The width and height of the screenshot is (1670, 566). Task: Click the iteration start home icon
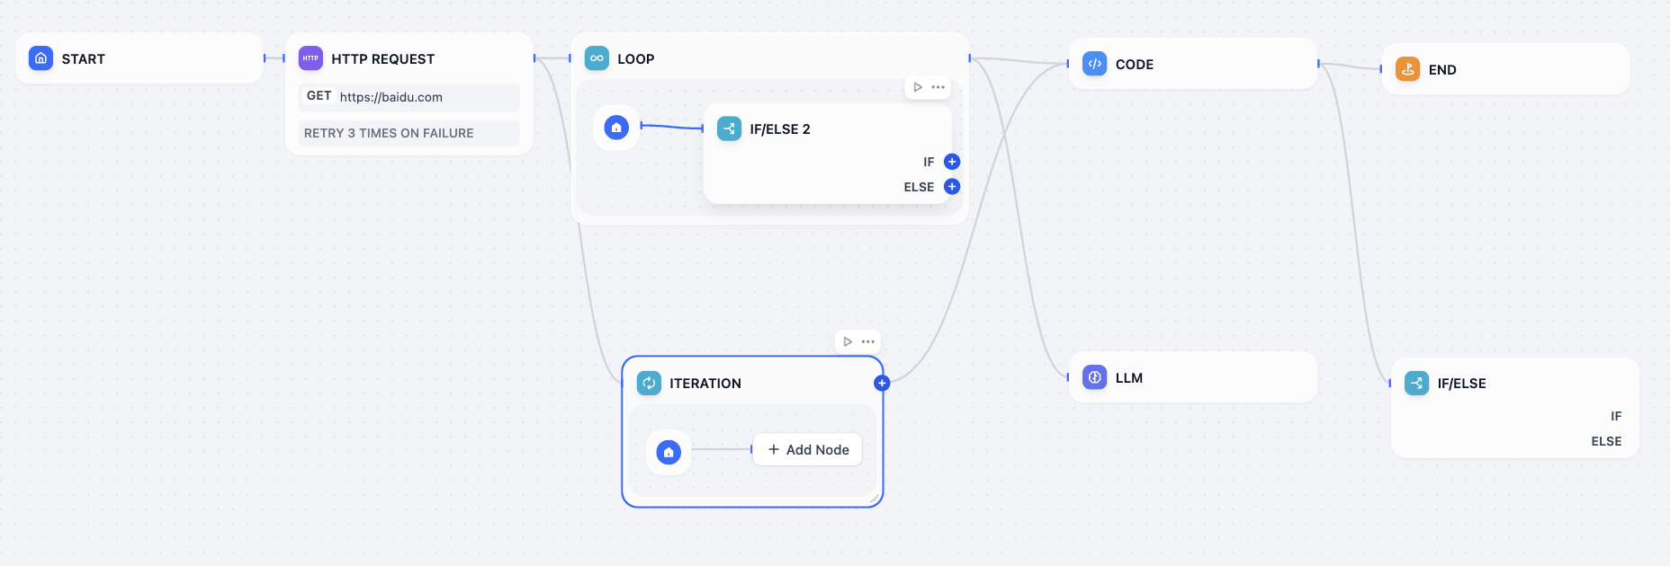[669, 452]
